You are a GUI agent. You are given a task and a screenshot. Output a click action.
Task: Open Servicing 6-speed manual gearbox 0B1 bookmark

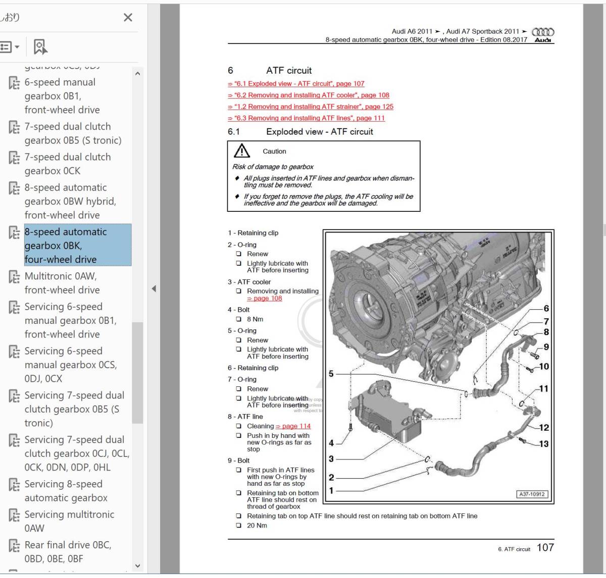click(71, 320)
